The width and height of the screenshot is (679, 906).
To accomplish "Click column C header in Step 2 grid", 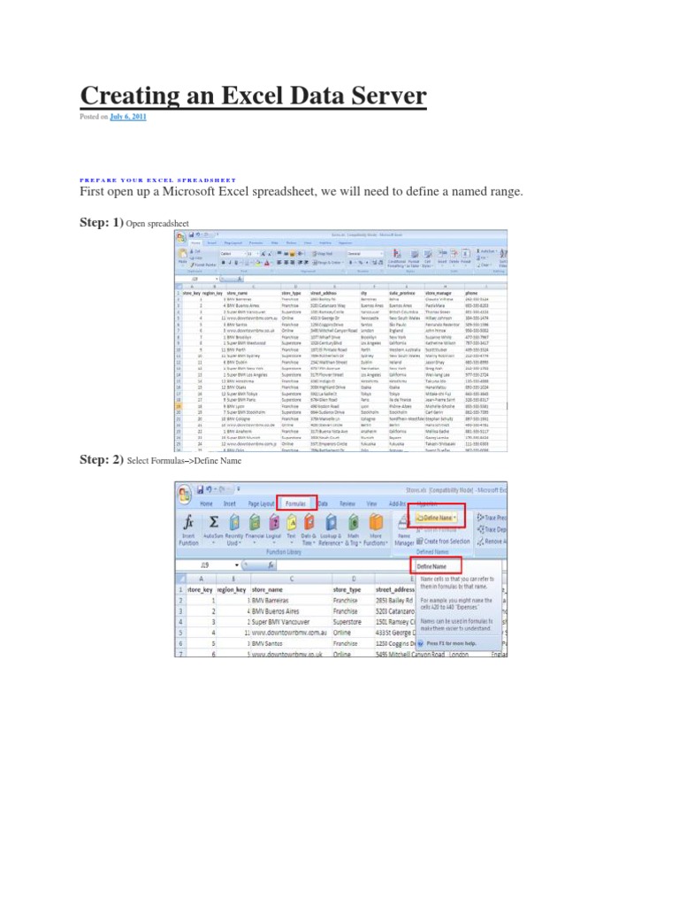I will [292, 579].
